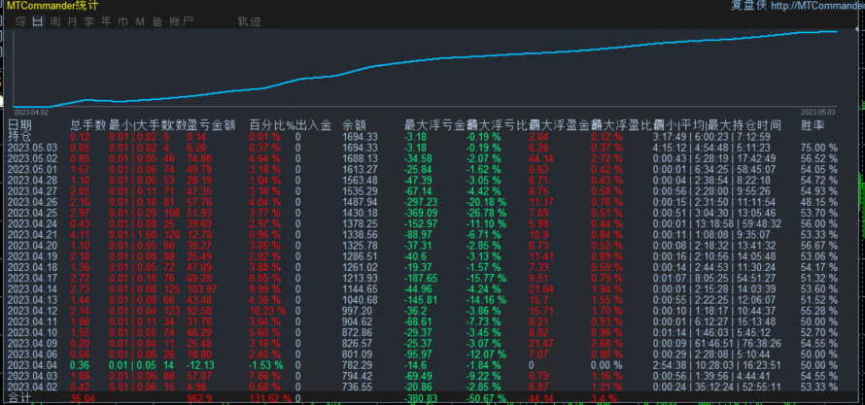Select the 2023.04.28 date row
This screenshot has width=865, height=405.
click(x=424, y=181)
